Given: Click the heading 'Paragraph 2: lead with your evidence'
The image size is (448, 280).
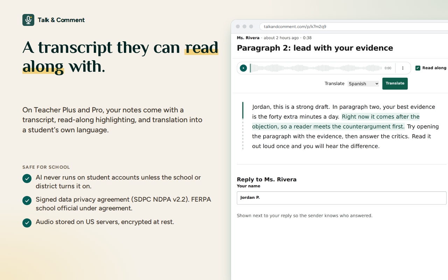Looking at the screenshot, I should [315, 48].
